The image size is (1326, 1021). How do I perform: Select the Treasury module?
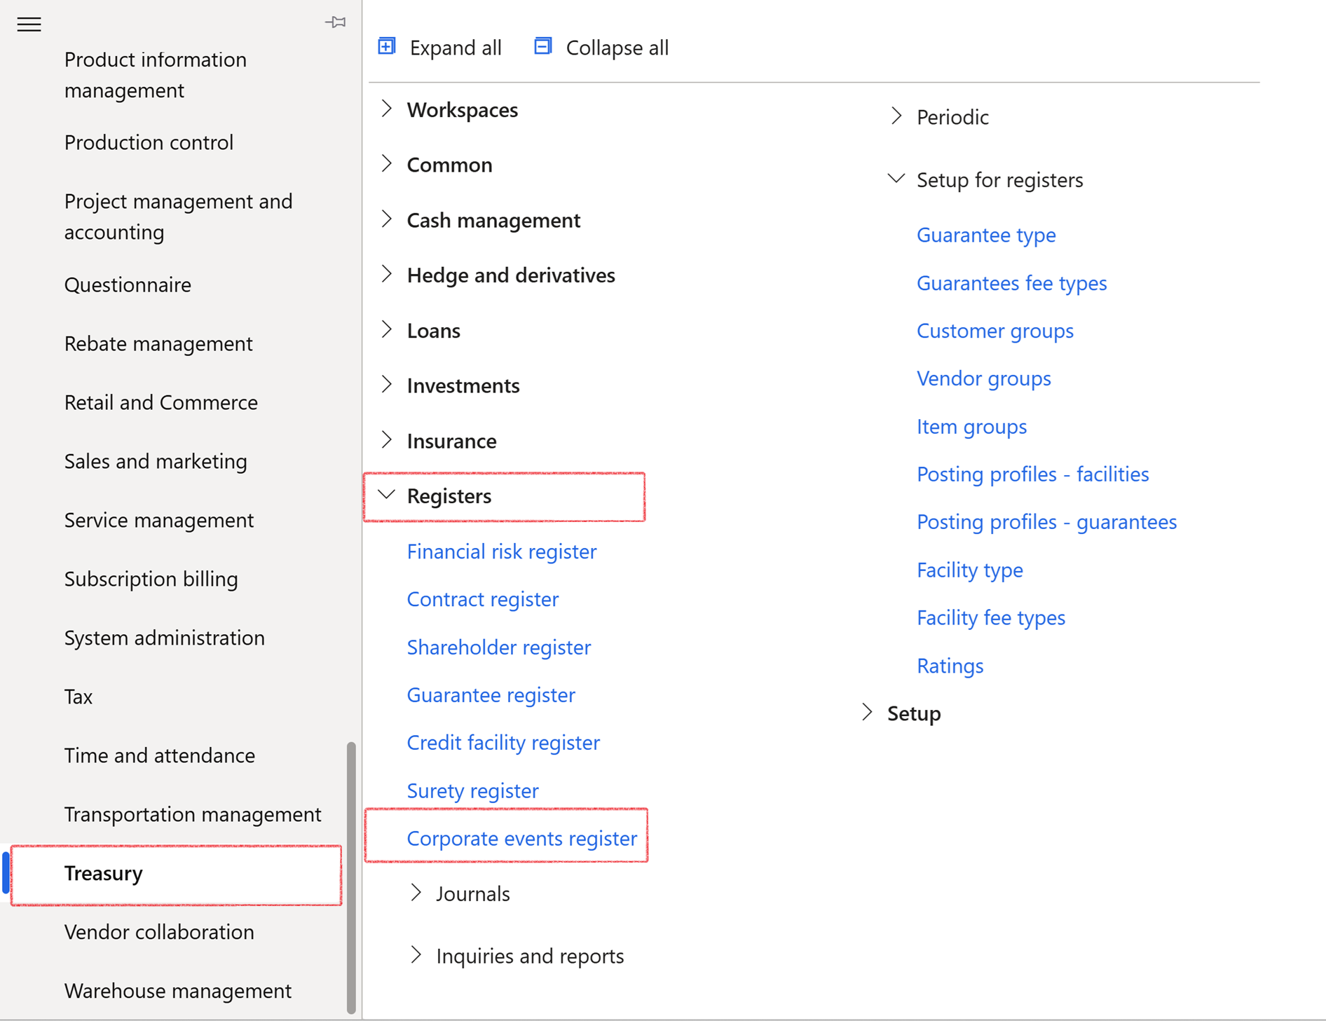(104, 873)
